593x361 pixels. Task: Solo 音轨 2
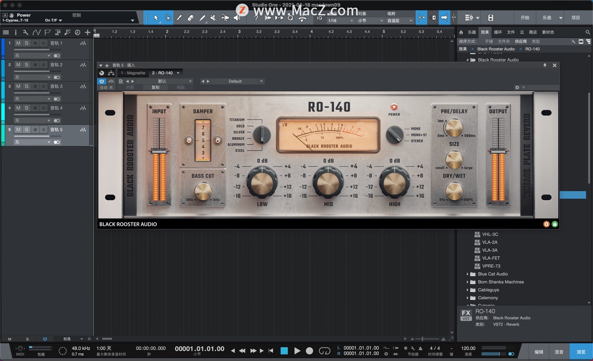tap(26, 65)
